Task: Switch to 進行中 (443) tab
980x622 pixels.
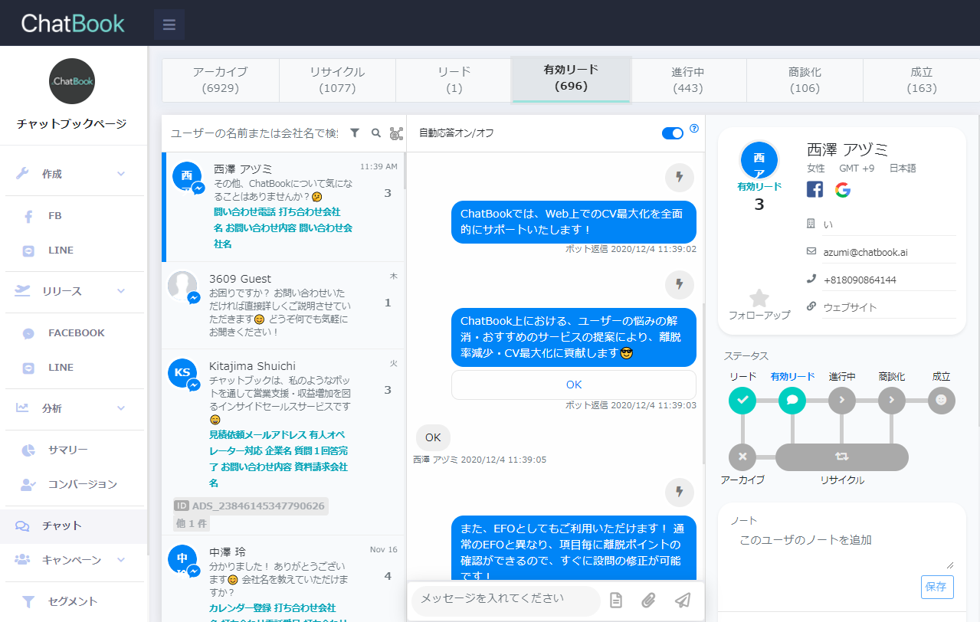Action: (x=688, y=80)
